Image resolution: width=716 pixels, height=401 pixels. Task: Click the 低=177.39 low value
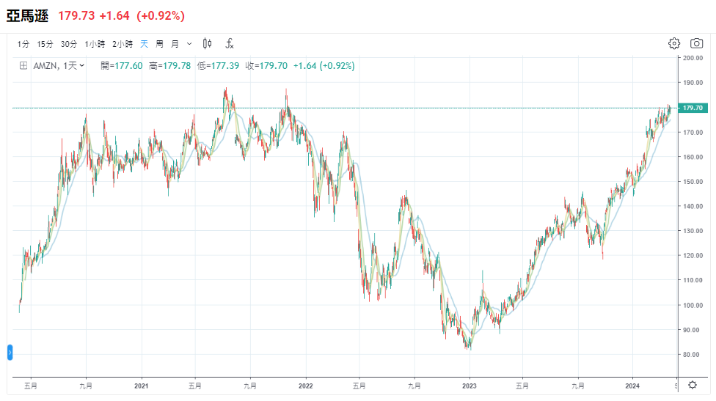pos(219,66)
